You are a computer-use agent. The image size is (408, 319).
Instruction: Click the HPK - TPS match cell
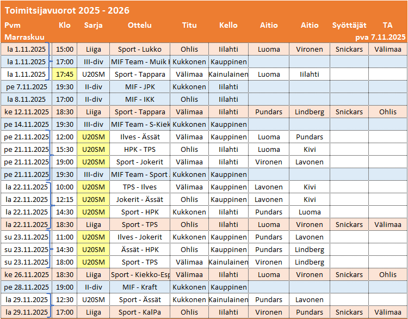pyautogui.click(x=139, y=150)
